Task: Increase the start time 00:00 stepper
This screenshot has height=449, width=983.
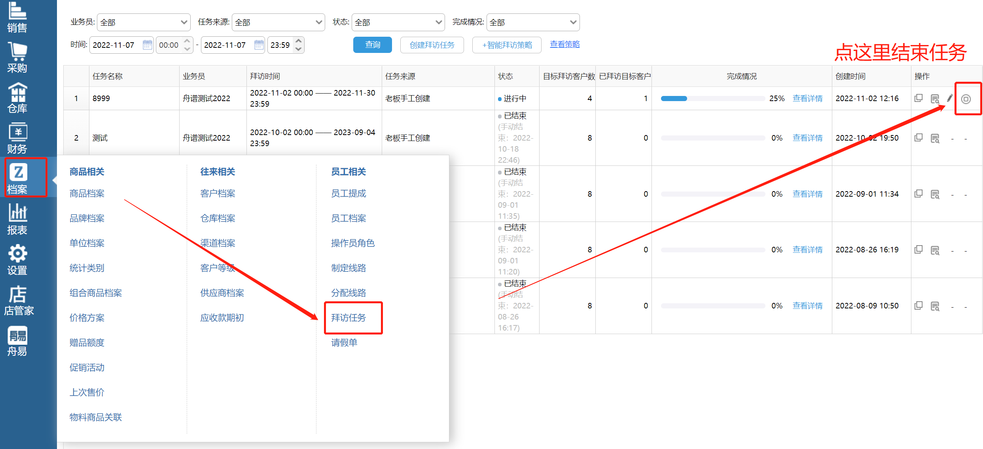Action: [187, 41]
